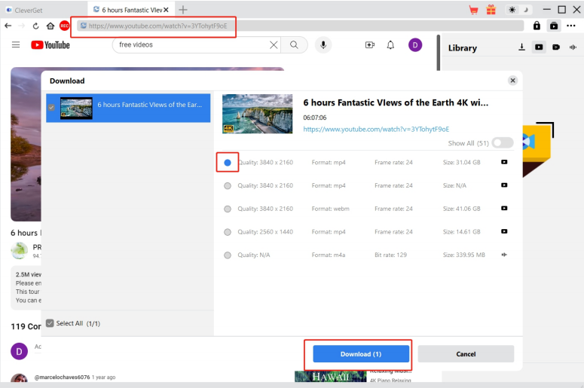Select the 2560 x 1440 mp4 quality option
Image resolution: width=584 pixels, height=388 pixels.
[228, 232]
